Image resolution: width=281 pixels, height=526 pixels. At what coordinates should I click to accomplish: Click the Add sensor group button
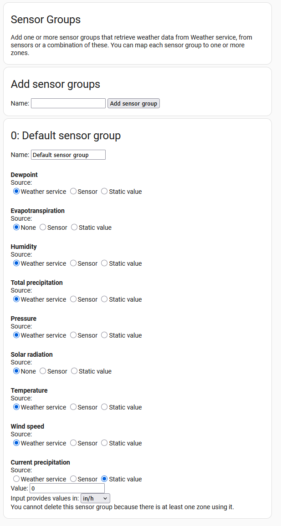(x=133, y=103)
